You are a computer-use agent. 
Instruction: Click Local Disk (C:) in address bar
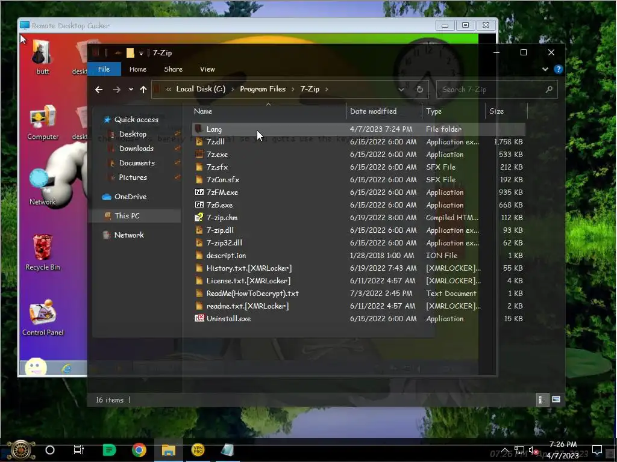(201, 89)
